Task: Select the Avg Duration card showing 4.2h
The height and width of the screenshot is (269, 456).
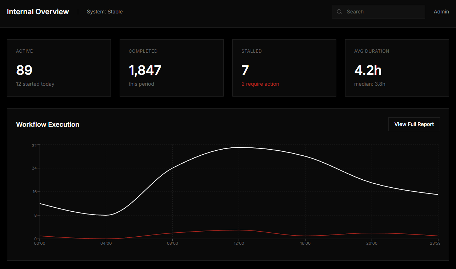Action: 397,68
